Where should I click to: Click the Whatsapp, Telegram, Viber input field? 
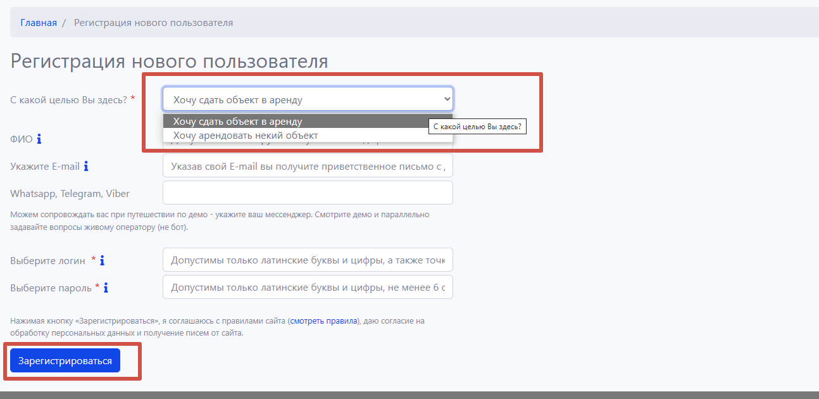308,193
